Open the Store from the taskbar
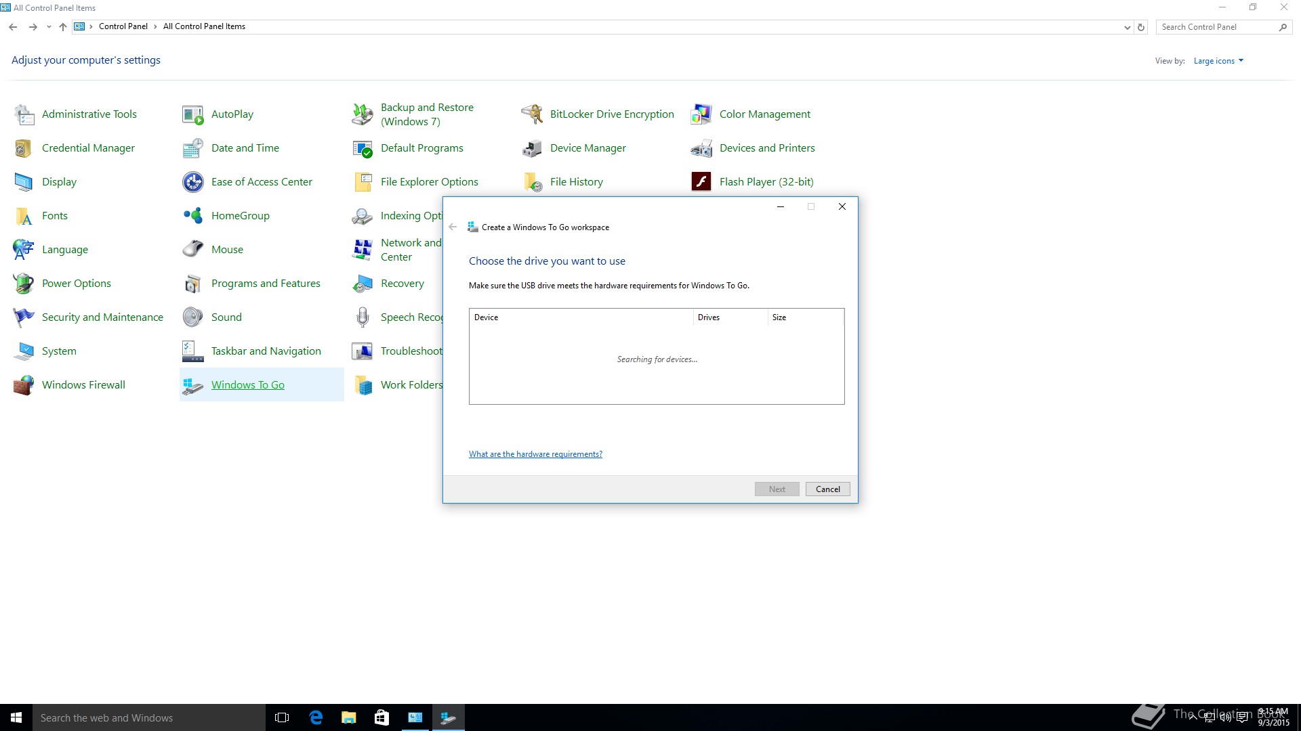1301x731 pixels. click(x=381, y=717)
